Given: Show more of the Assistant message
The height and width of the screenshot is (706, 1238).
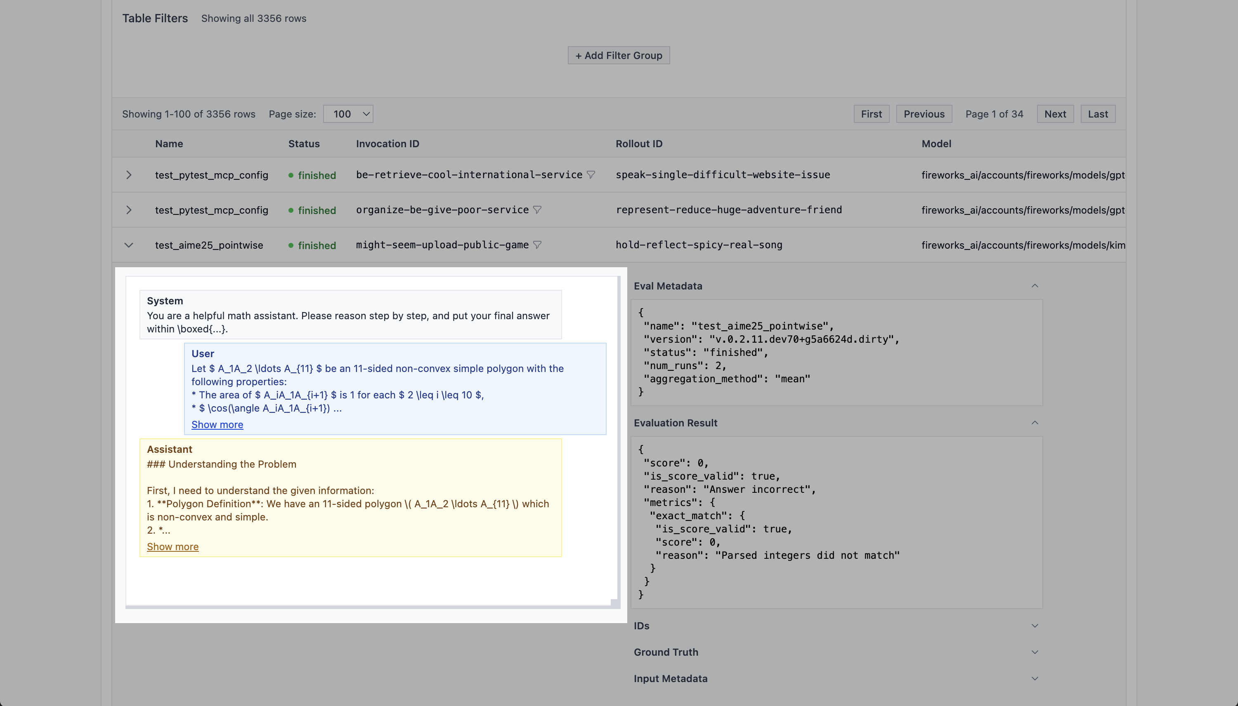Looking at the screenshot, I should point(172,546).
